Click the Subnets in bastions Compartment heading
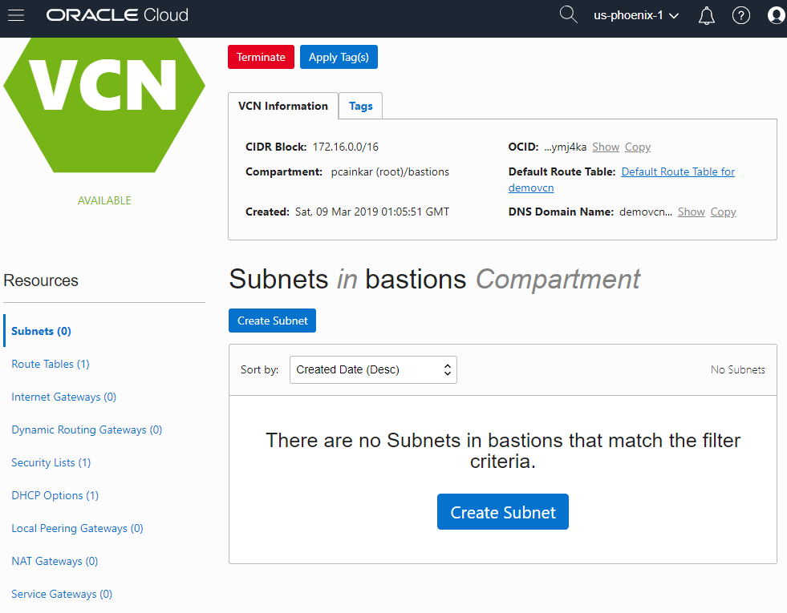 click(x=435, y=279)
